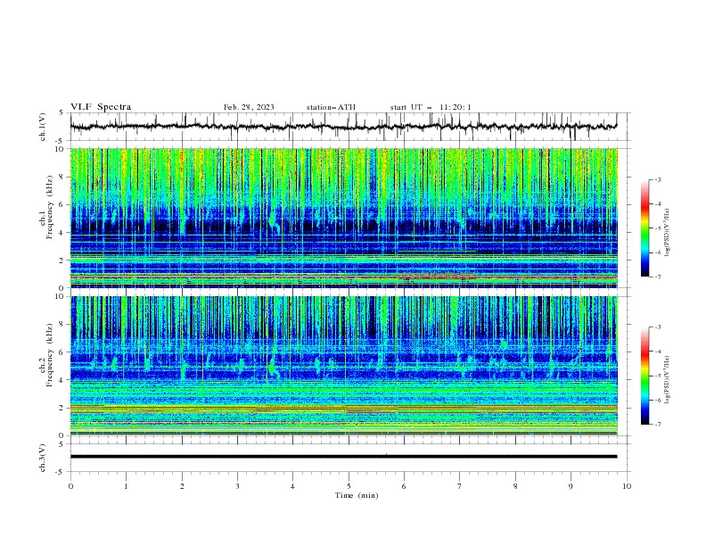Click the upper colorbar axis label log(PSD)(V²/Hz)
The height and width of the screenshot is (546, 706).
[x=667, y=233]
